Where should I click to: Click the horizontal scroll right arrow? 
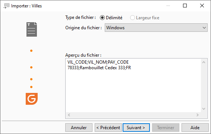[x=198, y=115]
